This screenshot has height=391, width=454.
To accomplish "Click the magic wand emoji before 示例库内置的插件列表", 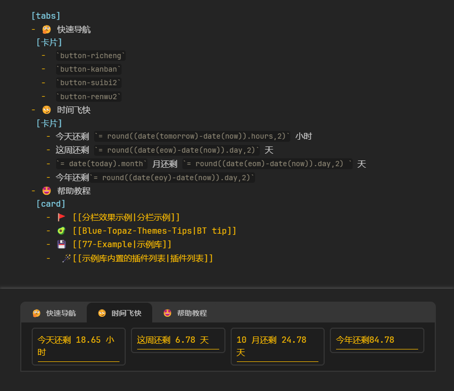I will [x=66, y=258].
